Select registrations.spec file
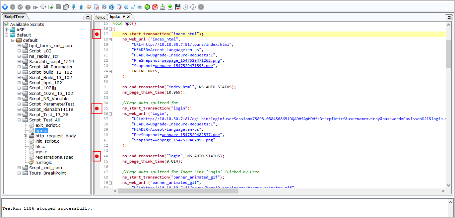The width and height of the screenshot is (455, 218). (x=54, y=157)
